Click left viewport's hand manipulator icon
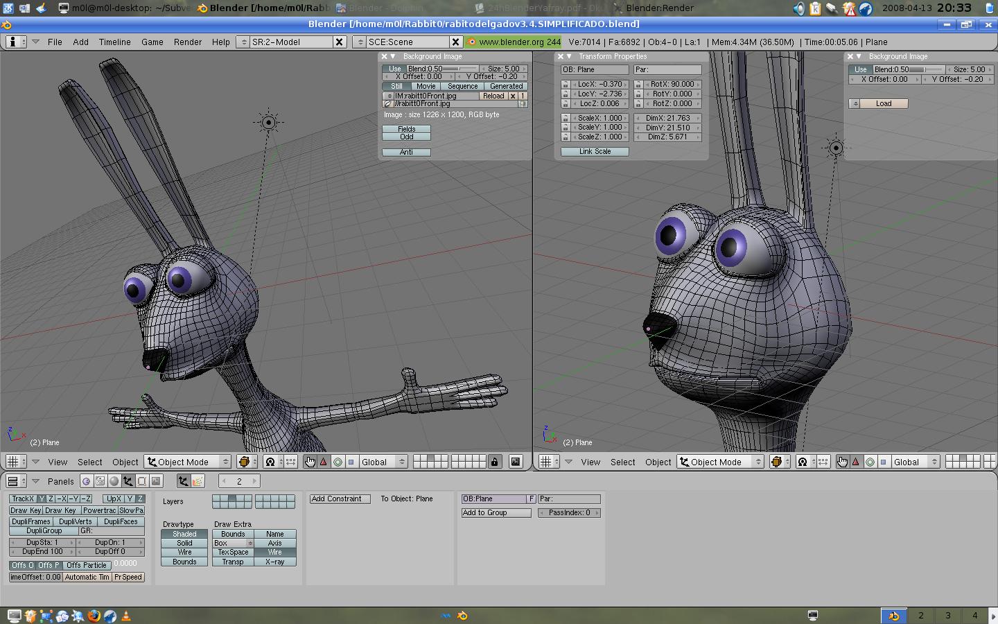 click(310, 462)
